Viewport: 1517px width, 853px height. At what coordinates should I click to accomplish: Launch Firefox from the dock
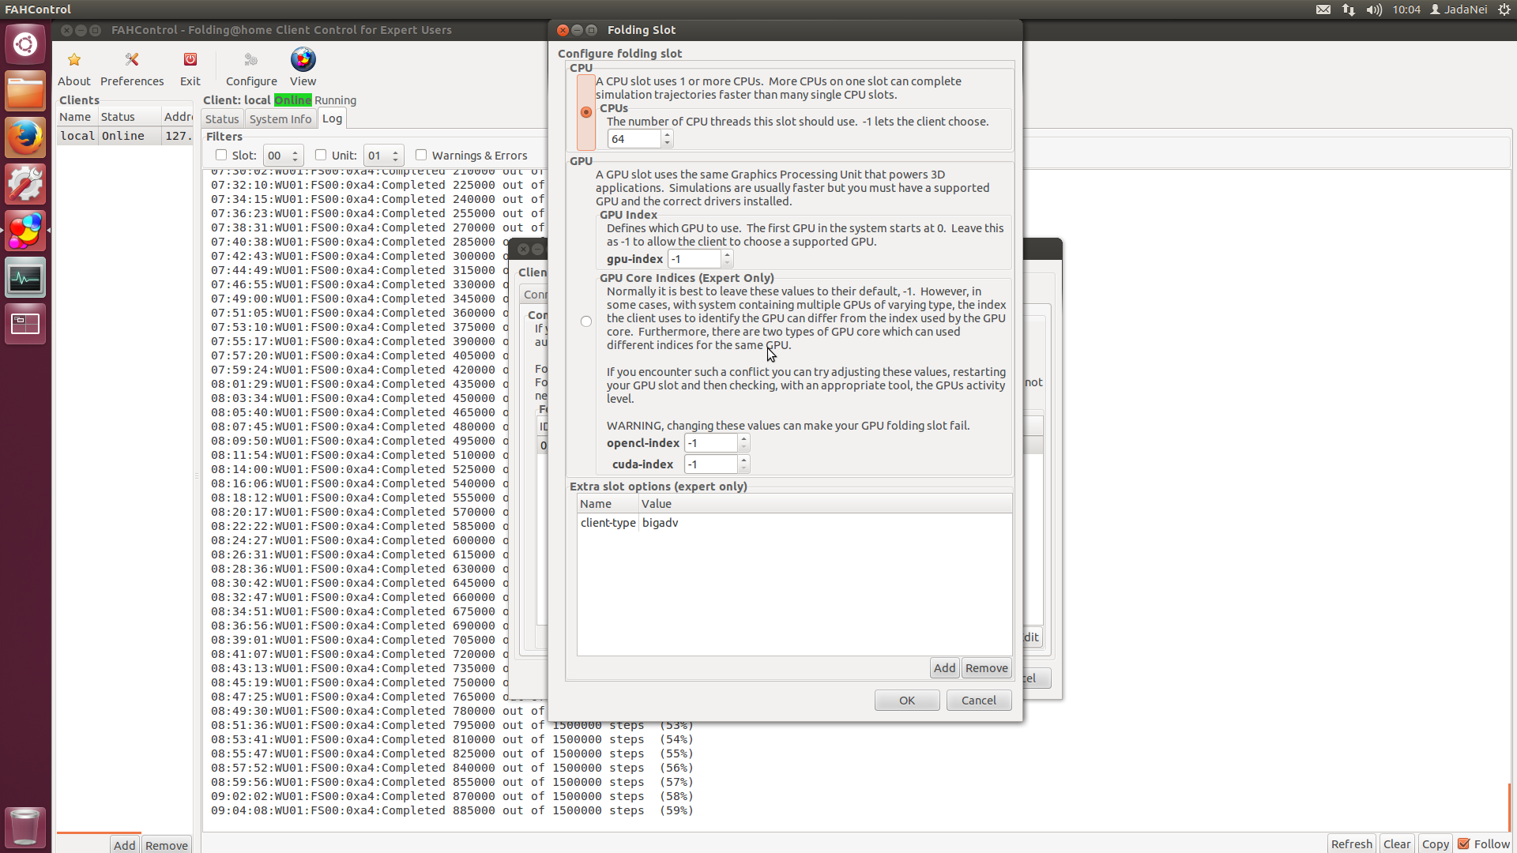25,137
